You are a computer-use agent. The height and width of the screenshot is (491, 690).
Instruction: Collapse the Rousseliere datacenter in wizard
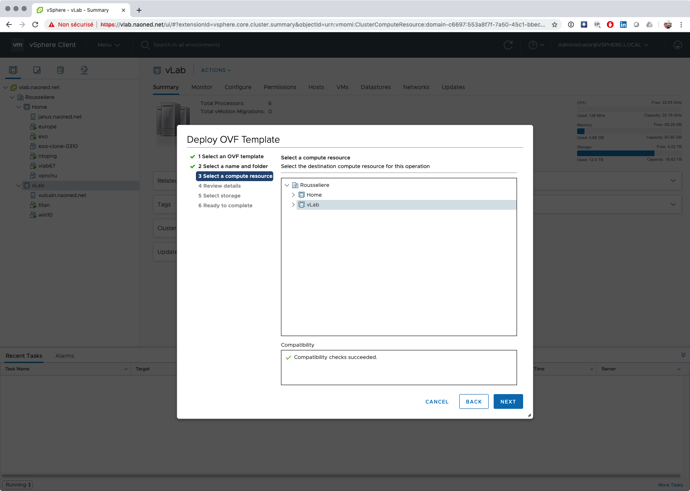287,185
